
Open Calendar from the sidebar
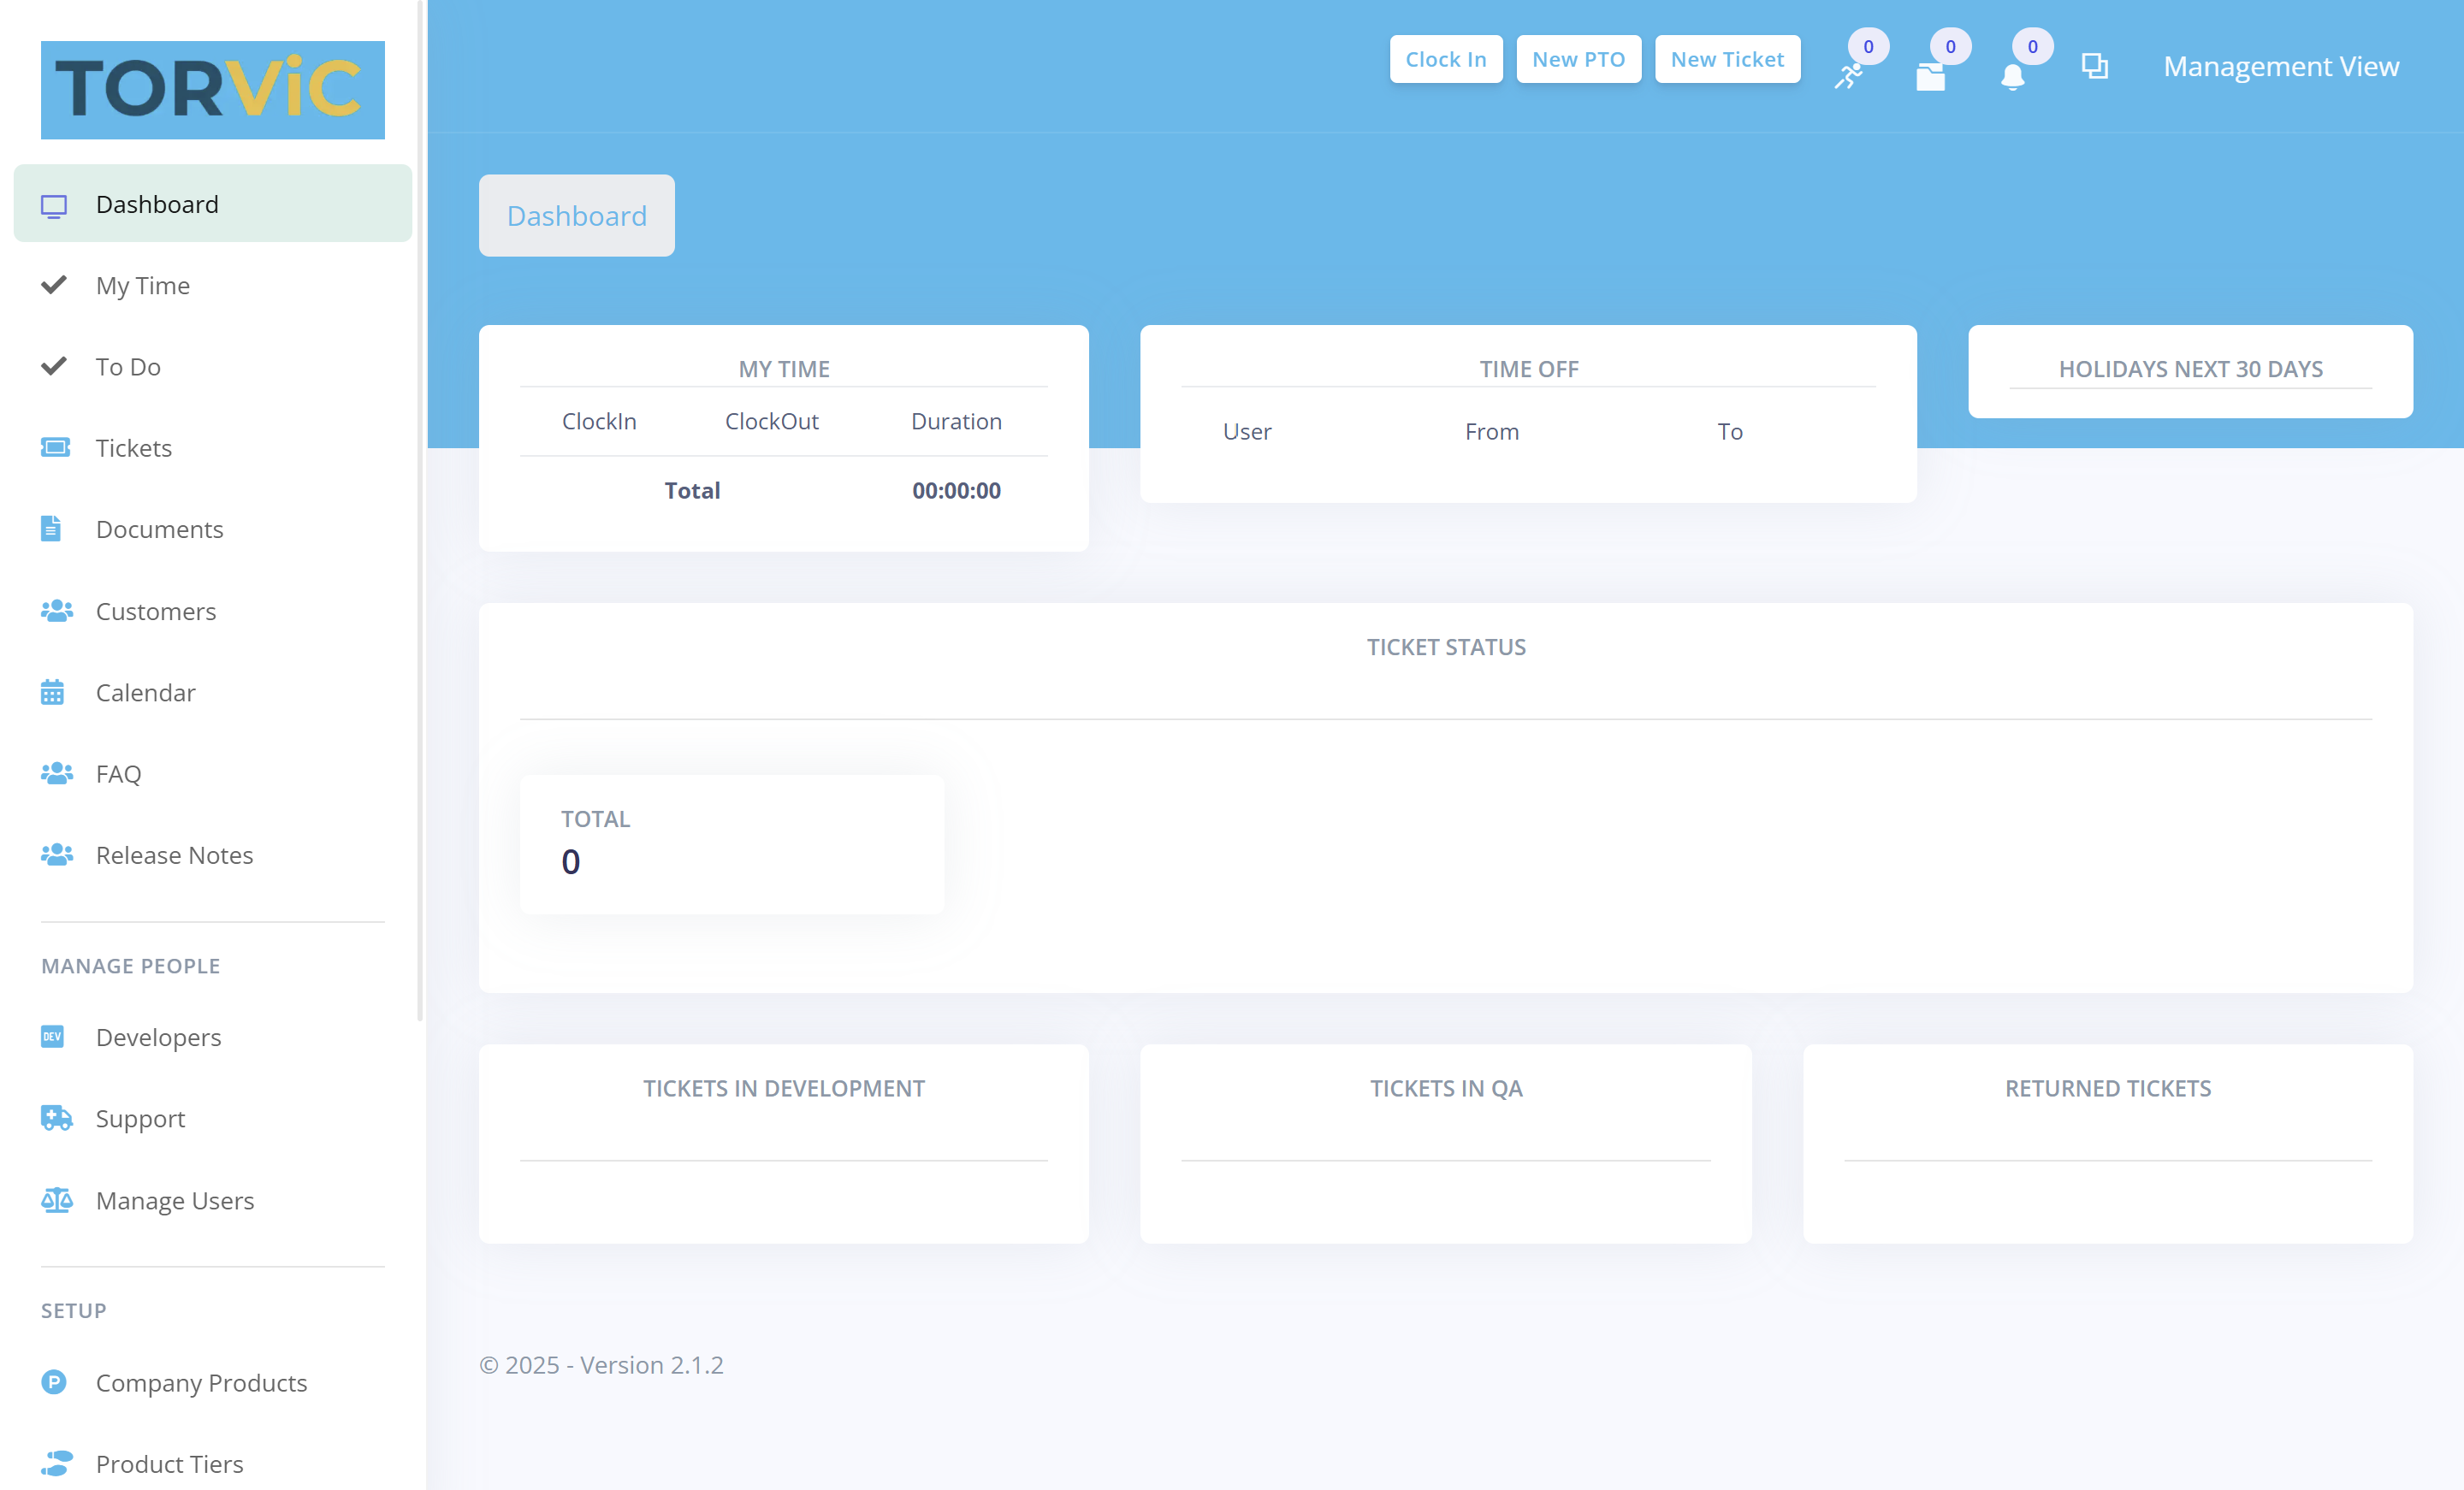tap(213, 691)
